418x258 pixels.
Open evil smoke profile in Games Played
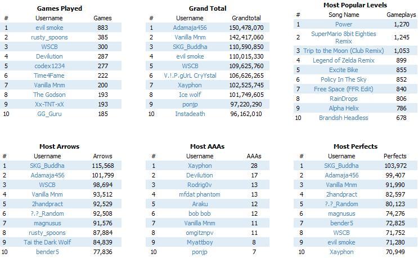[x=50, y=28]
